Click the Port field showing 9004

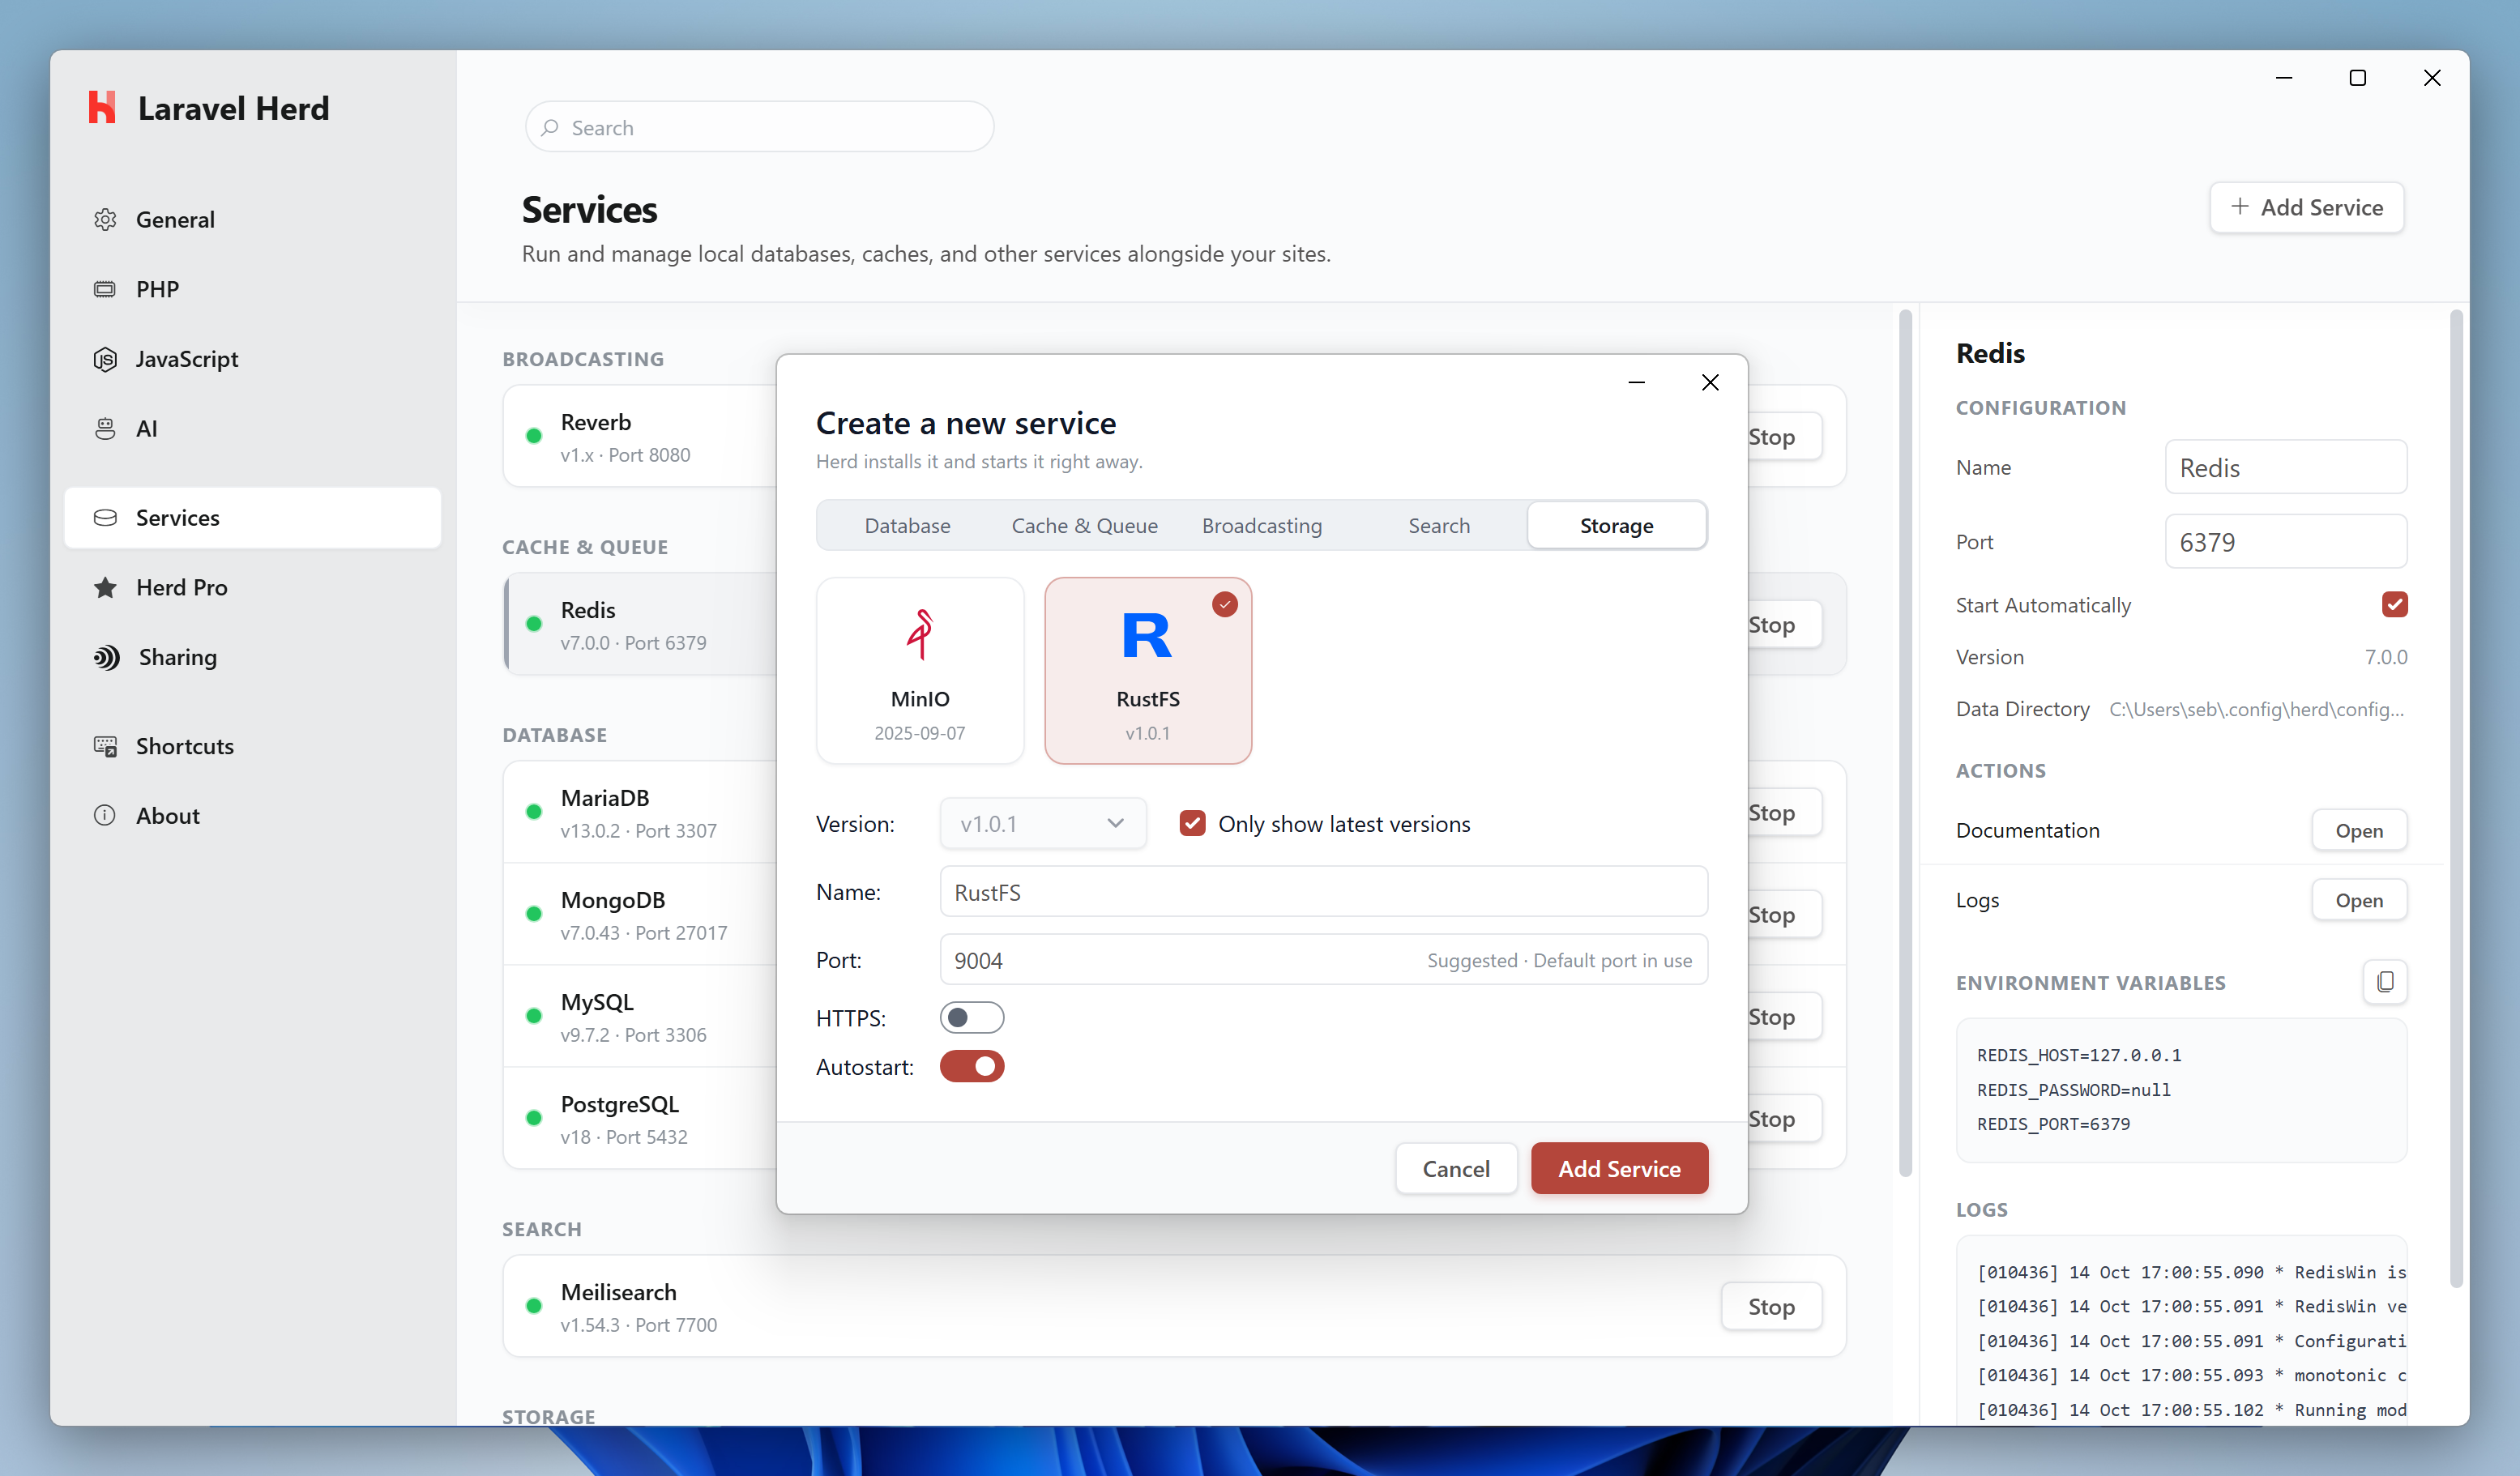tap(1323, 959)
